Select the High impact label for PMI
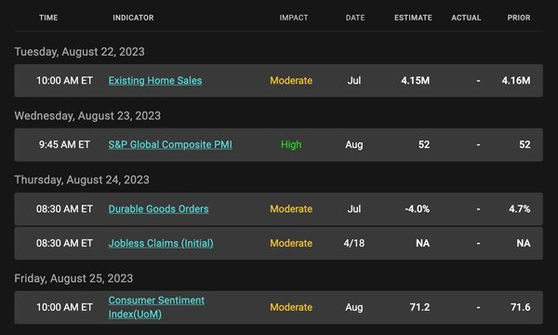Image resolution: width=558 pixels, height=335 pixels. click(x=291, y=144)
